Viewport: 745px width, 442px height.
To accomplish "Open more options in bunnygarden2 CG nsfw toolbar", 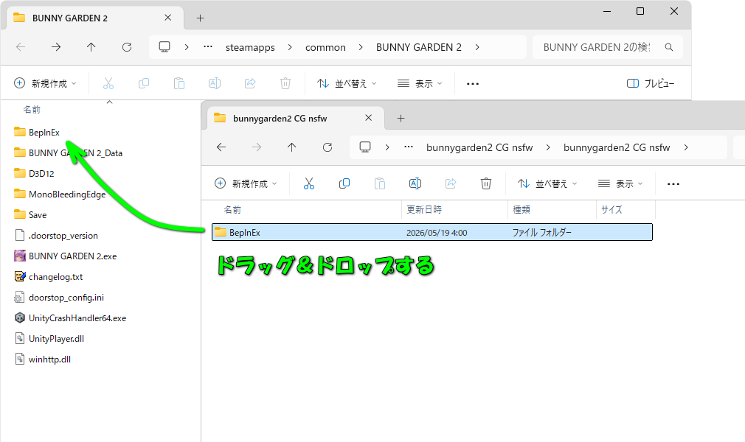I will (x=673, y=183).
